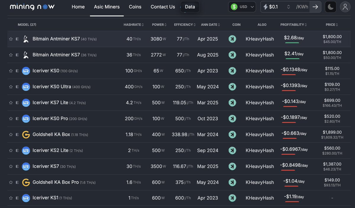Screen dimensions: 355x208
Task: Click compare icon for Iceriver KS0 Pro
Action: [17, 119]
